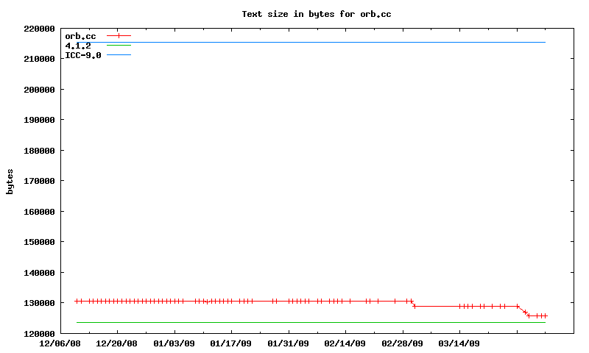Click the 01/31/09 x-axis date label

pyautogui.click(x=289, y=343)
